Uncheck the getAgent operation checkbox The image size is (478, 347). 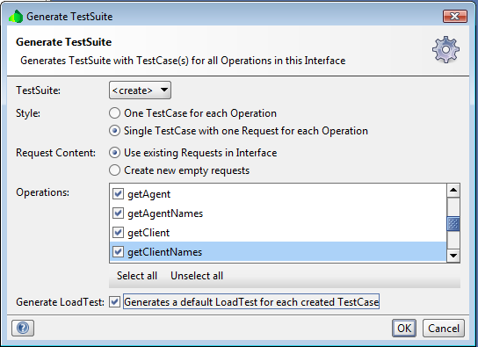click(118, 194)
